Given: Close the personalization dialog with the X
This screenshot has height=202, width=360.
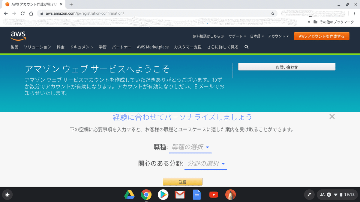Looking at the screenshot, I should (x=332, y=116).
